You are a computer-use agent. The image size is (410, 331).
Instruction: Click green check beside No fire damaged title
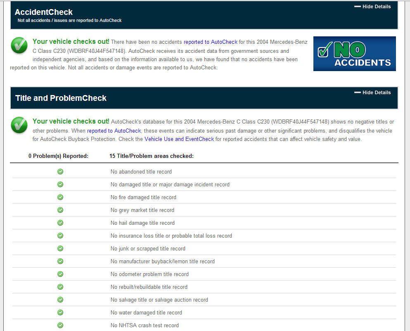(60, 197)
